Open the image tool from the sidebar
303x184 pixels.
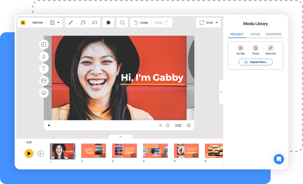tap(44, 81)
